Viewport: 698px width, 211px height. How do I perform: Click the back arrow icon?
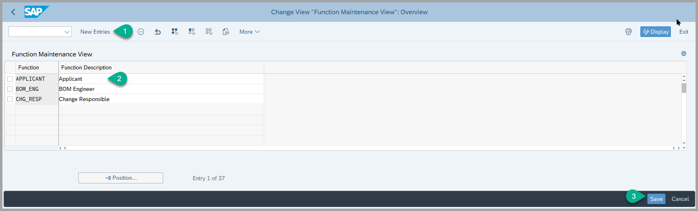(x=13, y=12)
